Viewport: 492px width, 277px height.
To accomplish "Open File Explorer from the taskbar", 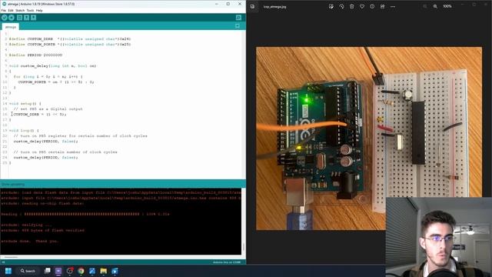I will point(104,271).
